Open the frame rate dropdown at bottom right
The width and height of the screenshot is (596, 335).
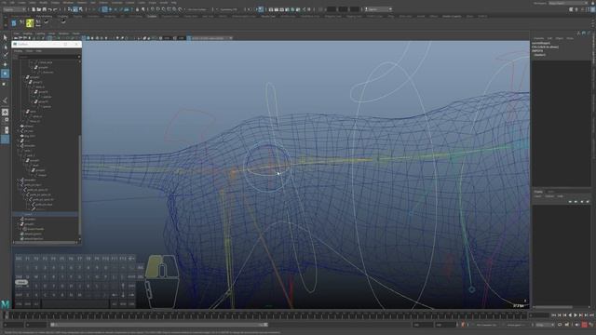coord(545,325)
